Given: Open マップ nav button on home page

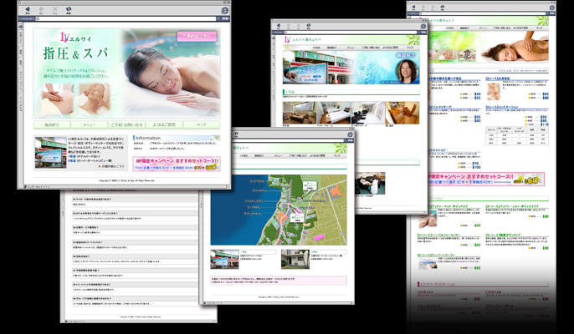Looking at the screenshot, I should click(202, 124).
